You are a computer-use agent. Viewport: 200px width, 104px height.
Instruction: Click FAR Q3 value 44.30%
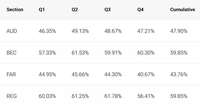tap(113, 74)
